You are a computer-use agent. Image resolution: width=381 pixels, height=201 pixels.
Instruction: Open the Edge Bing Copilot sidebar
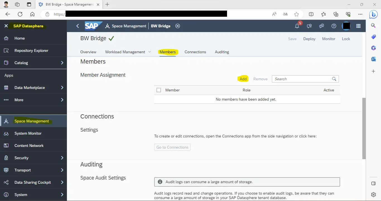373,14
